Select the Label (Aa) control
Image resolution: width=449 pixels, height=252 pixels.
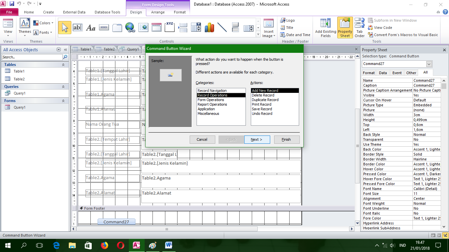coord(91,28)
